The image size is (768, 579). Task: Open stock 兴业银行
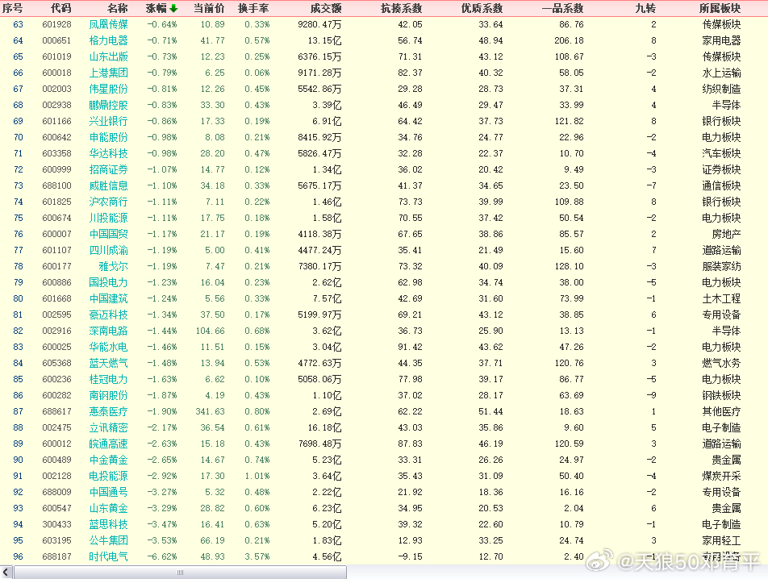coord(108,122)
